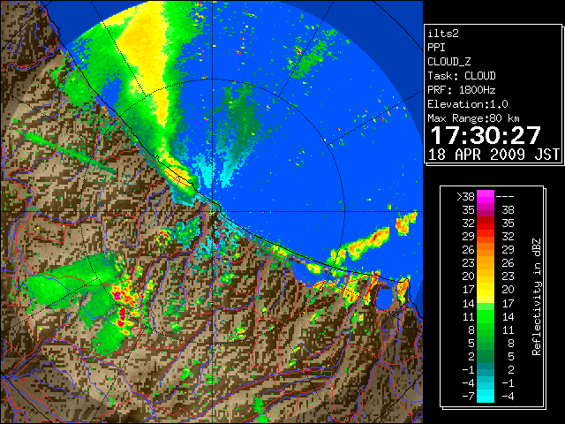Click the magenta storm cell core inland southwest
Screen dimensions: 565x424
point(122,315)
